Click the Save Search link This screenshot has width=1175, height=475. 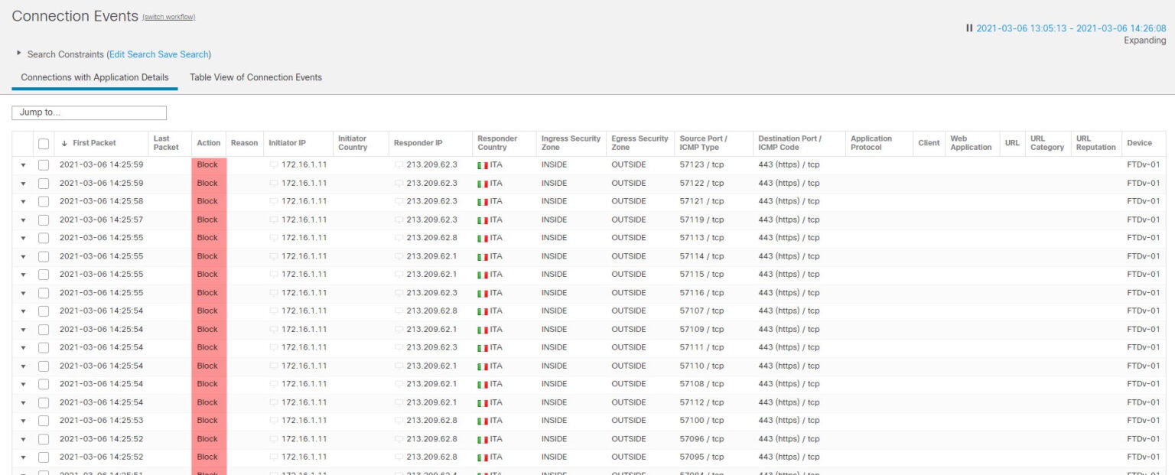(184, 54)
